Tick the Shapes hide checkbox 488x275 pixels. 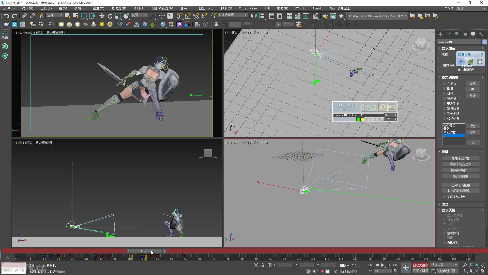[445, 88]
